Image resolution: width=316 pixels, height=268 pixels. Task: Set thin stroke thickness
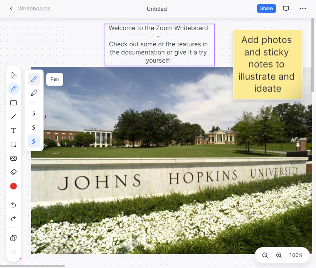[x=34, y=114]
